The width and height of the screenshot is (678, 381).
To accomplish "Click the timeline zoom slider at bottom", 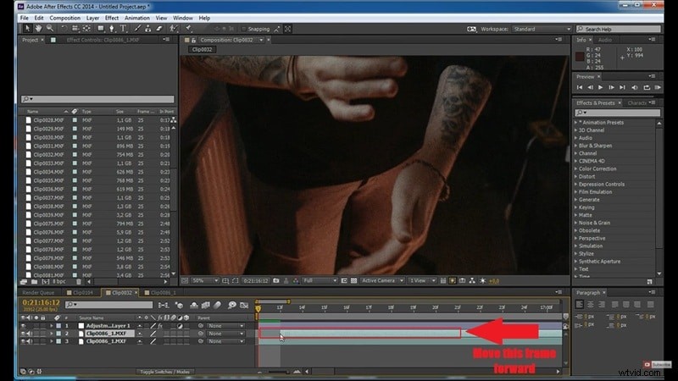I will [279, 372].
